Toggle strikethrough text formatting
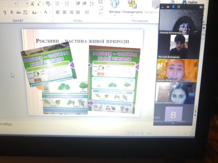This screenshot has height=163, width=218. (x=18, y=12)
